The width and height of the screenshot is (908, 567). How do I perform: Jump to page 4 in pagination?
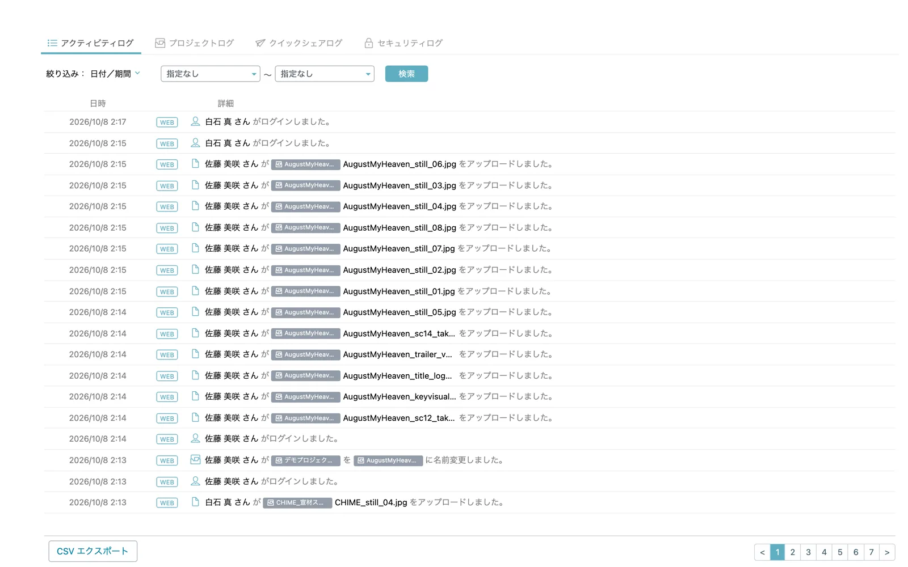point(824,552)
